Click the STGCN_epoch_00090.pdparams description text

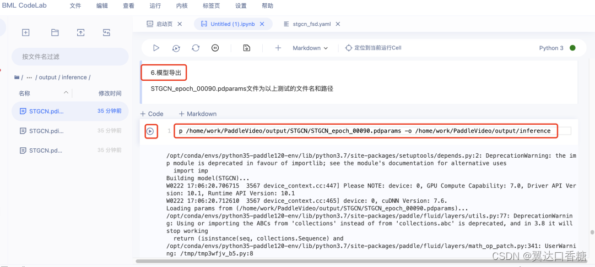[x=242, y=89]
